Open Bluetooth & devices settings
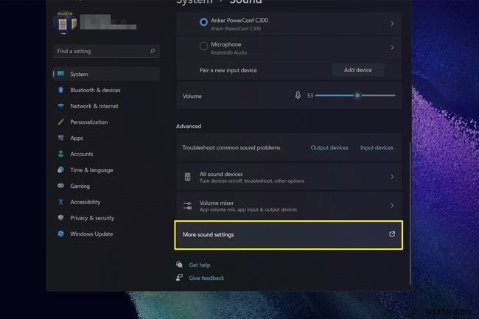This screenshot has height=319, width=479. [95, 90]
